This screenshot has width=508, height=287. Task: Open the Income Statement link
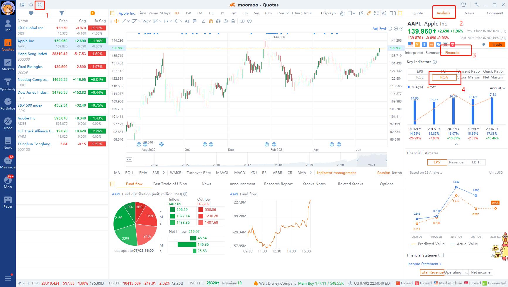424,264
